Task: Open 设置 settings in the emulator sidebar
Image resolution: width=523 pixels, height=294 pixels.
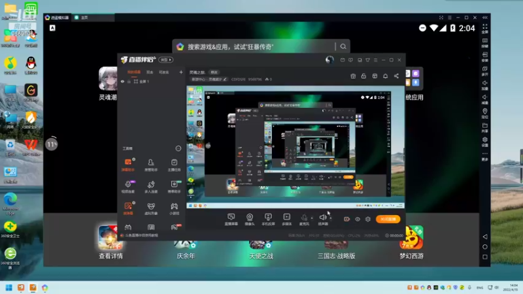Action: [484, 142]
